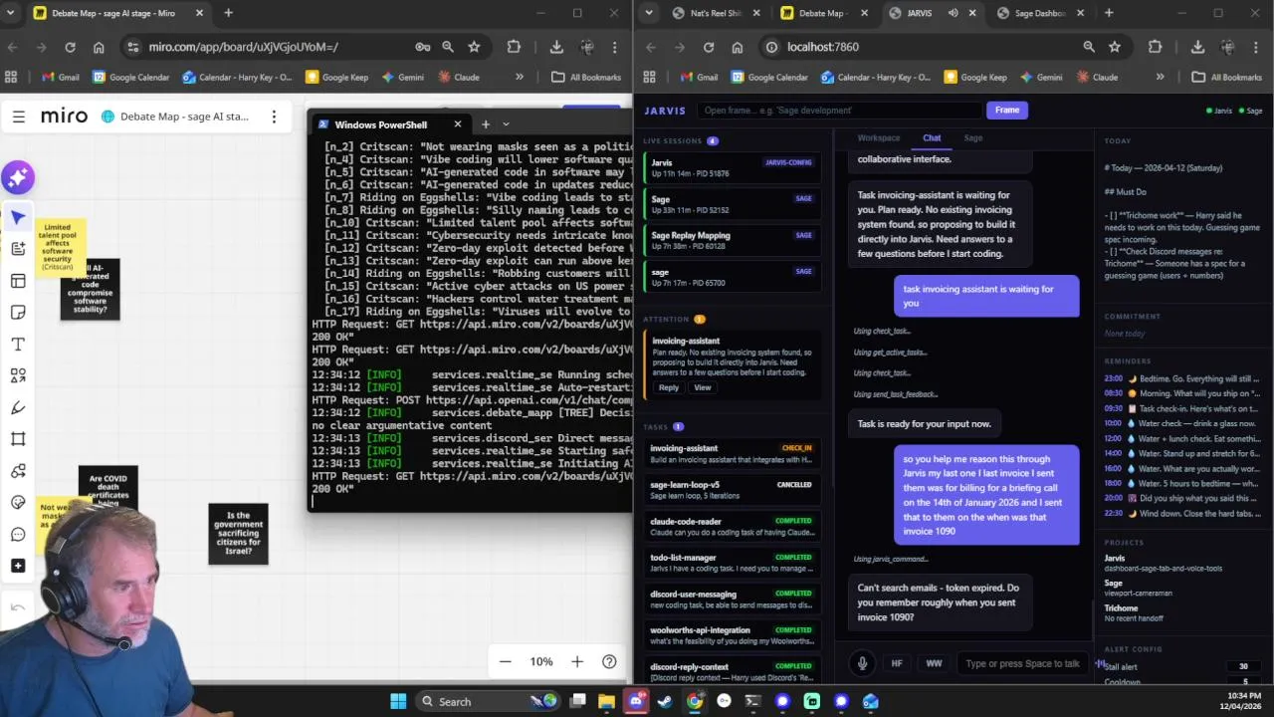Screen dimensions: 1274x717
Task: Open All Bookmarks folder in Miro window
Action: [586, 77]
